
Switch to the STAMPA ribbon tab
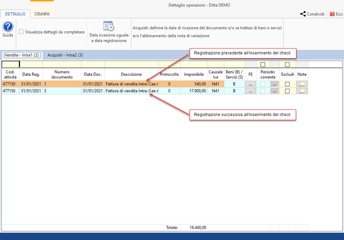(x=42, y=14)
